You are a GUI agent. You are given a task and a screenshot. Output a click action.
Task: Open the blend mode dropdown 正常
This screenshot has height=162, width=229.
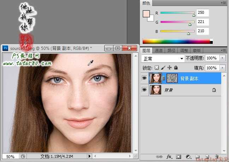tap(163, 59)
